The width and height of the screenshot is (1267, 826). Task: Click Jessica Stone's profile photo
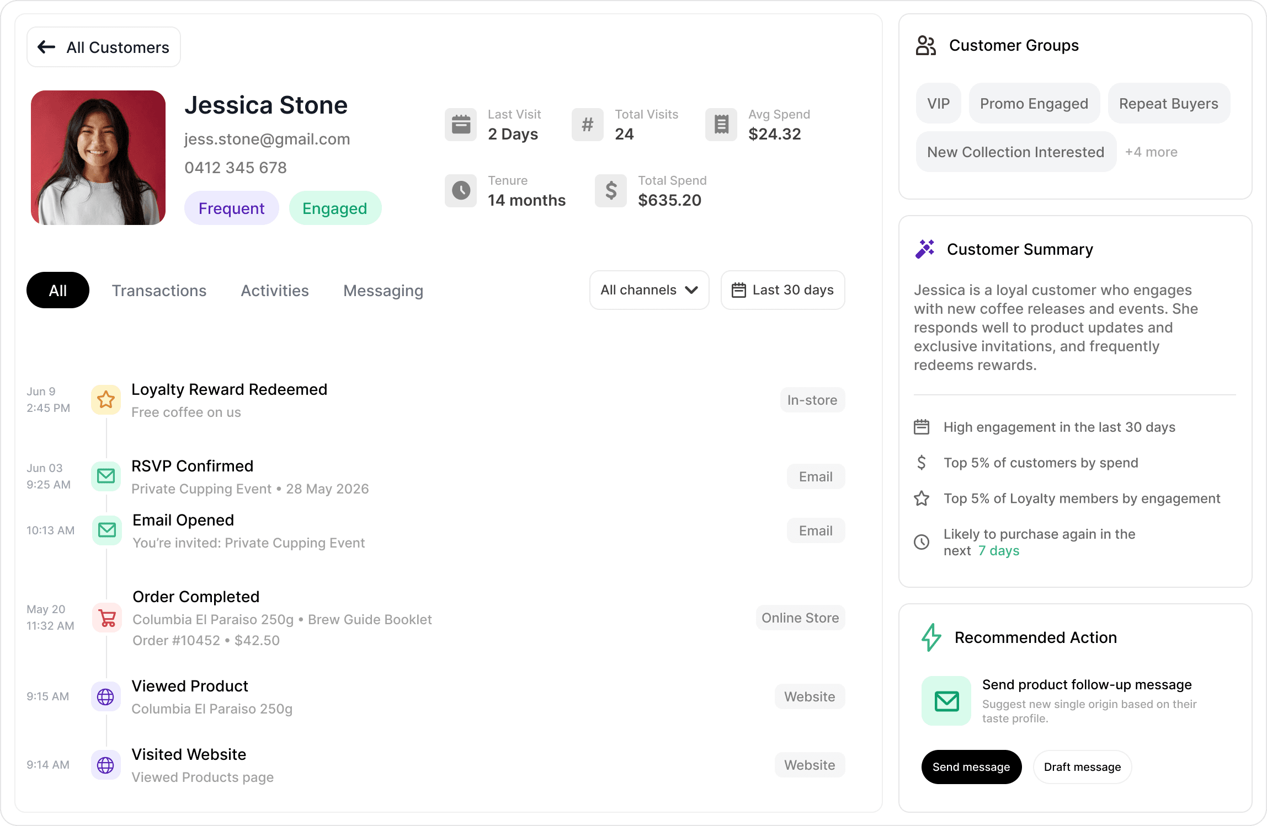click(98, 158)
